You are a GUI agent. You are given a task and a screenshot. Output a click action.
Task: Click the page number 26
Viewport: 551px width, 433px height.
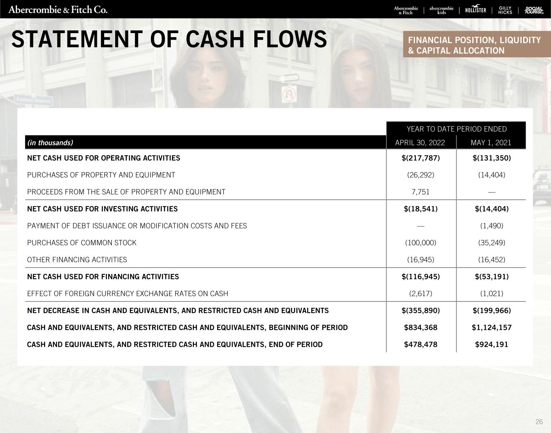click(539, 422)
